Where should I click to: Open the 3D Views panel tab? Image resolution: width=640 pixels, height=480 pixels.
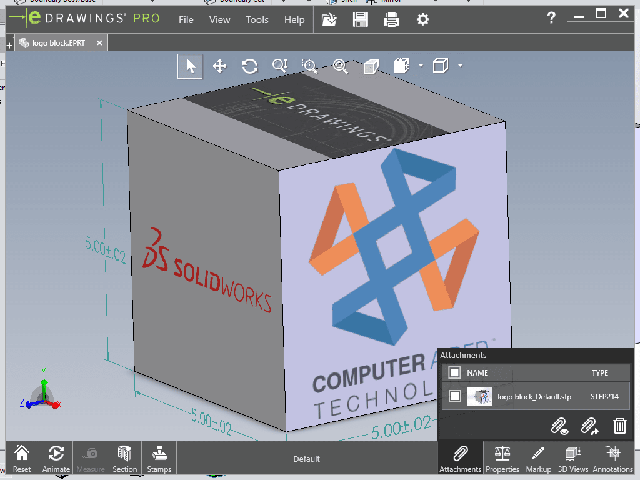[x=573, y=458]
